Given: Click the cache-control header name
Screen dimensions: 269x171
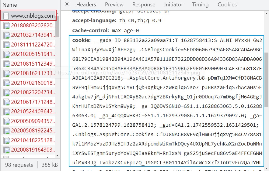Looking at the screenshot, I should (x=90, y=30).
